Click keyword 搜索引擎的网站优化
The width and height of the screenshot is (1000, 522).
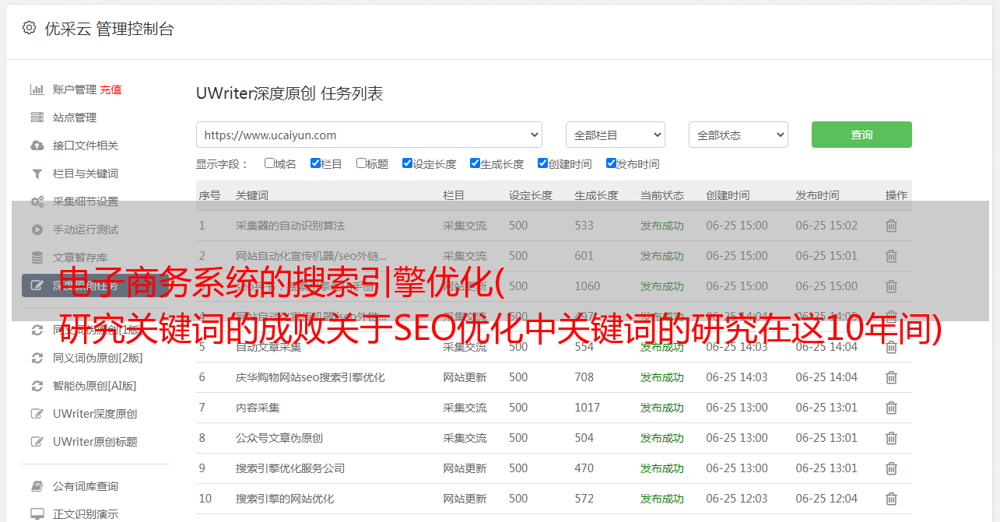(x=285, y=499)
